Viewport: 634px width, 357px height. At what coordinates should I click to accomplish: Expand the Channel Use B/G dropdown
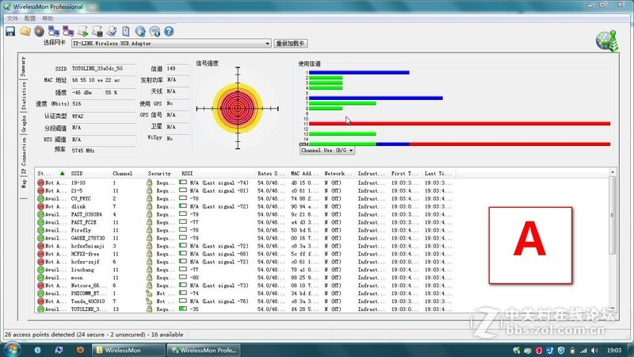coord(351,150)
